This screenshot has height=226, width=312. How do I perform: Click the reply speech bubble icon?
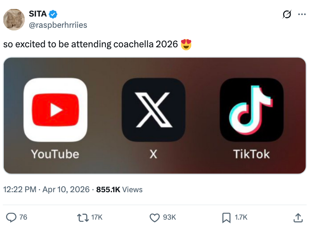tap(12, 217)
